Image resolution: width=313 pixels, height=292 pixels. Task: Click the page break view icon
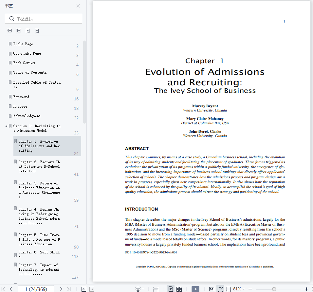pos(156,289)
